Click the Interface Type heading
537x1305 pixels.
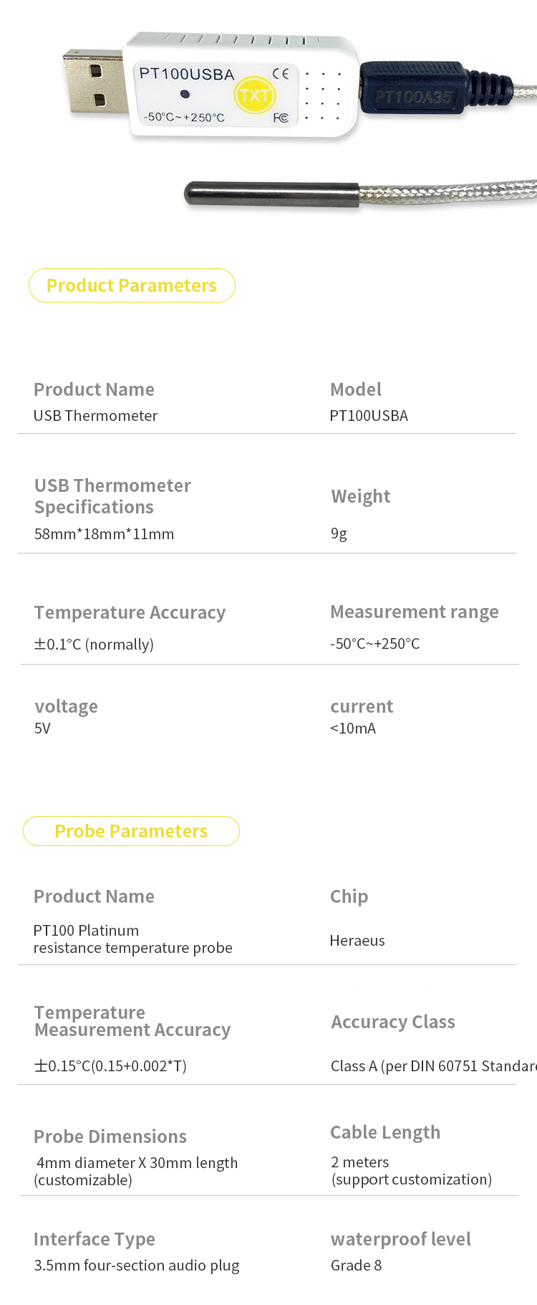pyautogui.click(x=95, y=1239)
